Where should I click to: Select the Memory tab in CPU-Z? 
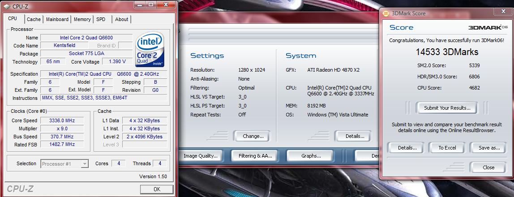coord(82,19)
